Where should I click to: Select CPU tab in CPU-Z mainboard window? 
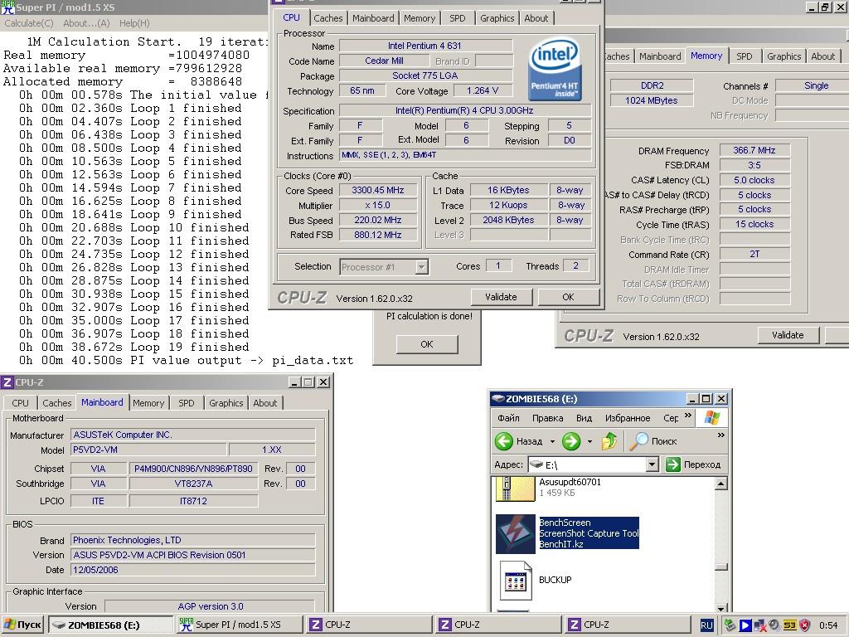coord(20,403)
